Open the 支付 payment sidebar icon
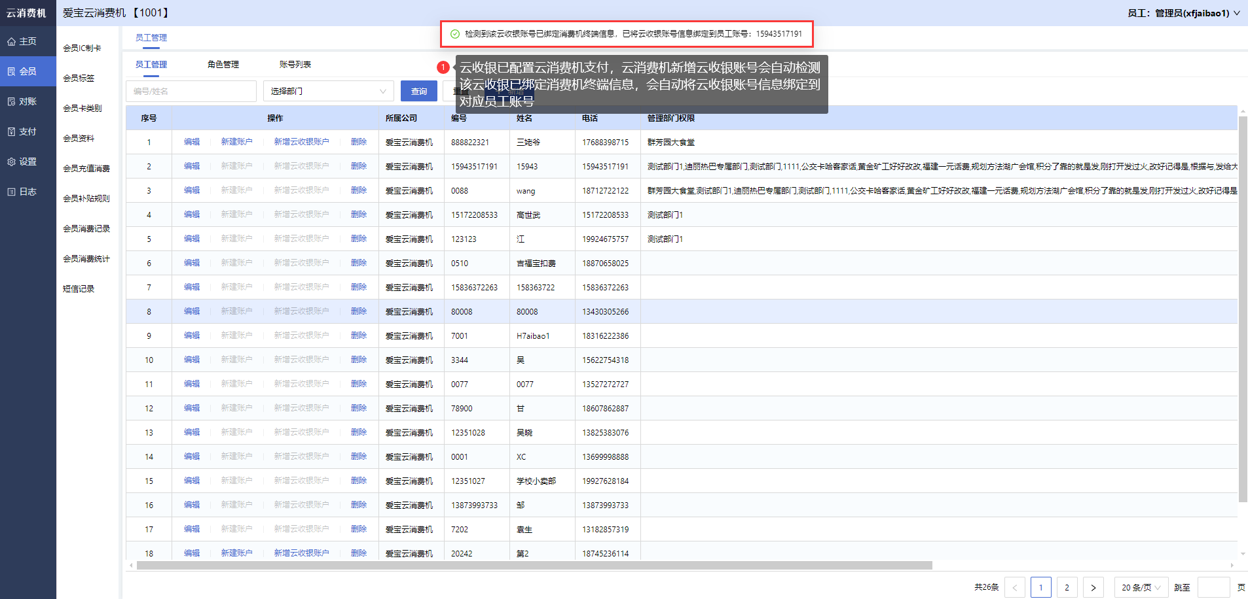 [x=11, y=132]
